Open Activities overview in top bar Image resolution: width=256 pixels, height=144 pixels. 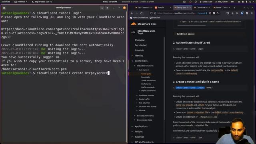[x=6, y=2]
